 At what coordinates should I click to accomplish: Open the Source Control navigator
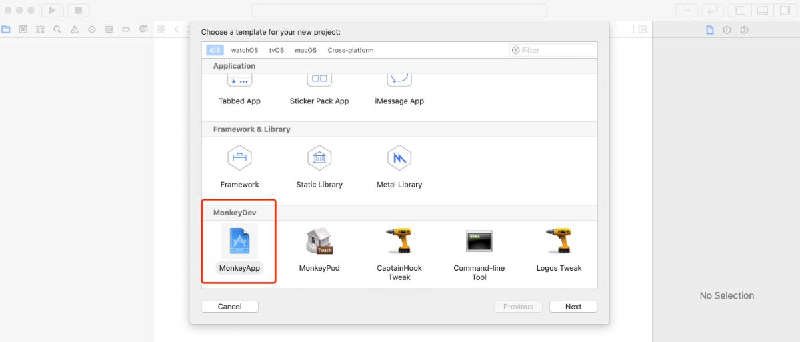(x=23, y=29)
